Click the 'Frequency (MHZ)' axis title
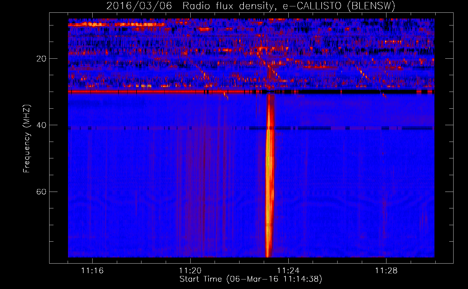Viewport: 468px width, 289px height. coord(27,139)
